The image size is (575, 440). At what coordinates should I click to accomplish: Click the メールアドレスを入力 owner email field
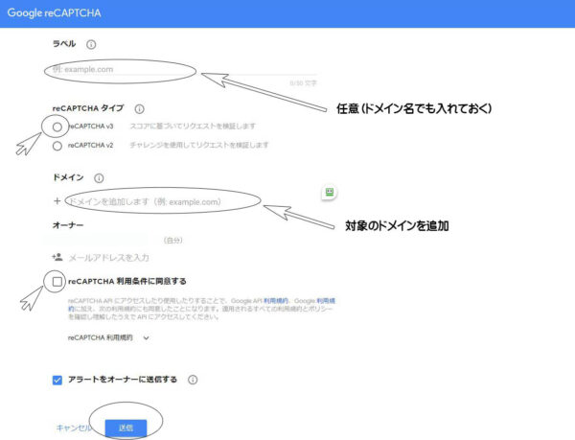click(x=109, y=258)
